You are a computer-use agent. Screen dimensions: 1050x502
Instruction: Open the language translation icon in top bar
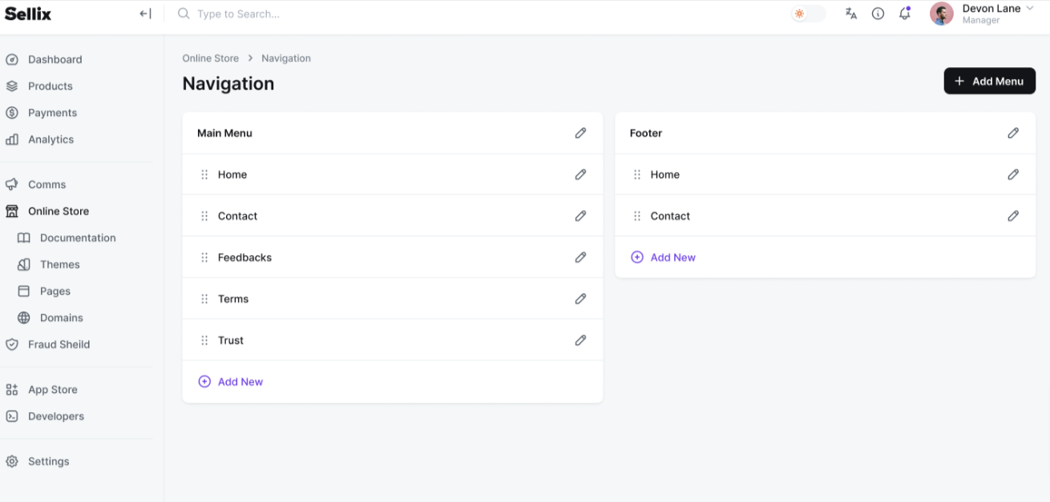point(850,14)
